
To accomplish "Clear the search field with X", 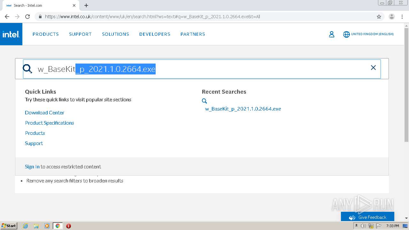I will [373, 67].
